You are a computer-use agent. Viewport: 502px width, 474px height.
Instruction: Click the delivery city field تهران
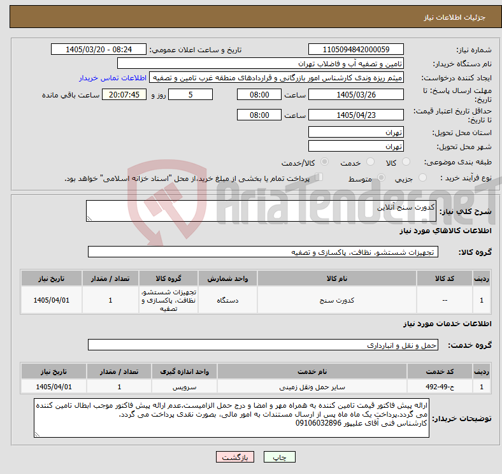tap(355, 146)
